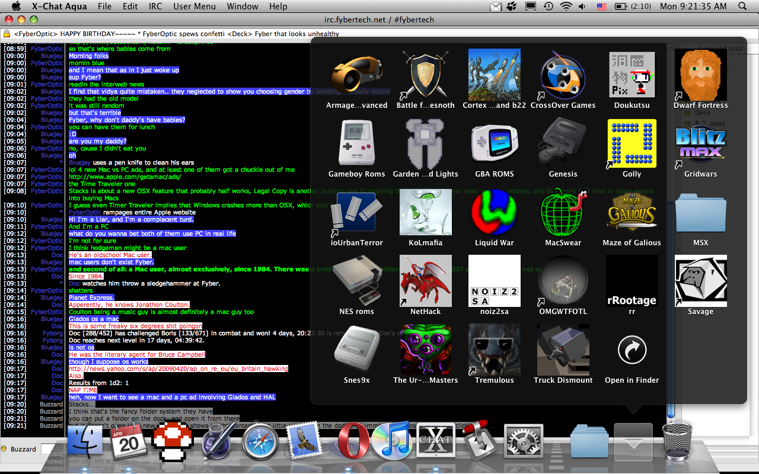Launch iTunes from the Dock
759x474 pixels.
pyautogui.click(x=391, y=441)
